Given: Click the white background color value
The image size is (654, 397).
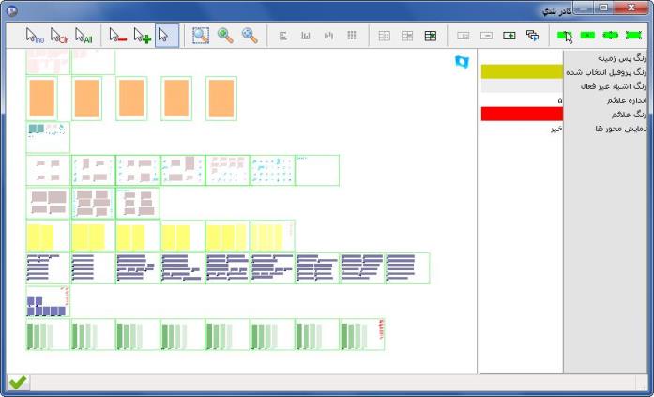Looking at the screenshot, I should (x=522, y=57).
